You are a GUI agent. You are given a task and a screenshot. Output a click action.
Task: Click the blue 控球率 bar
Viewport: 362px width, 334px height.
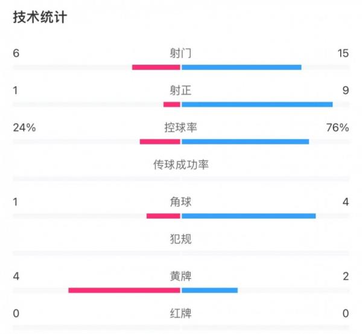click(245, 142)
